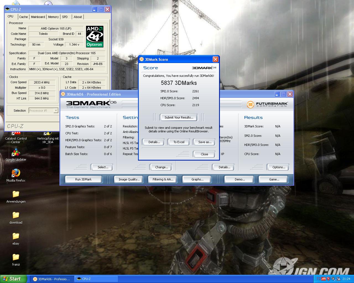Screen dimensions: 354x283
Task: Click the HT Link value 944.5 MHz
Action: click(x=42, y=98)
